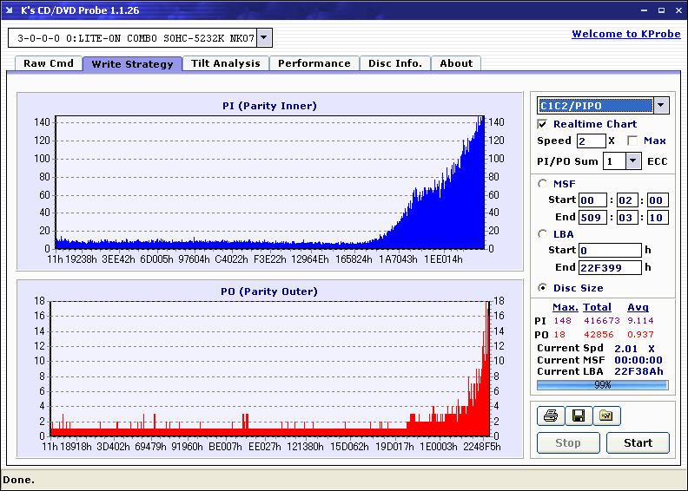The image size is (688, 491).
Task: Open the Disc Info. tab
Action: point(395,63)
